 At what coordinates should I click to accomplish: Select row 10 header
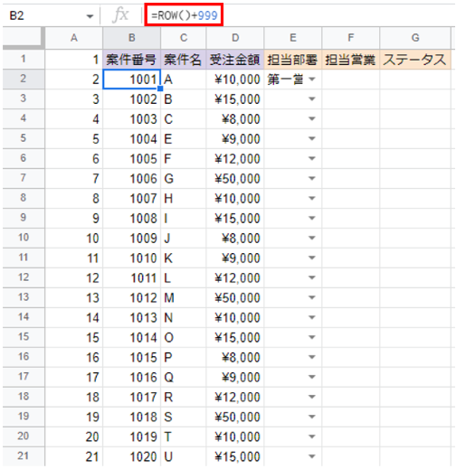coord(24,238)
